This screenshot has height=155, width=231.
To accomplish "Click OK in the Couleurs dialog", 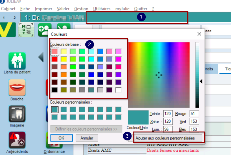I will 62,138.
